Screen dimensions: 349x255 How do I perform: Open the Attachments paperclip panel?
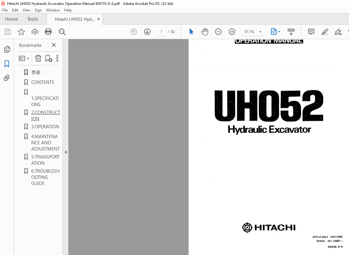[7, 78]
